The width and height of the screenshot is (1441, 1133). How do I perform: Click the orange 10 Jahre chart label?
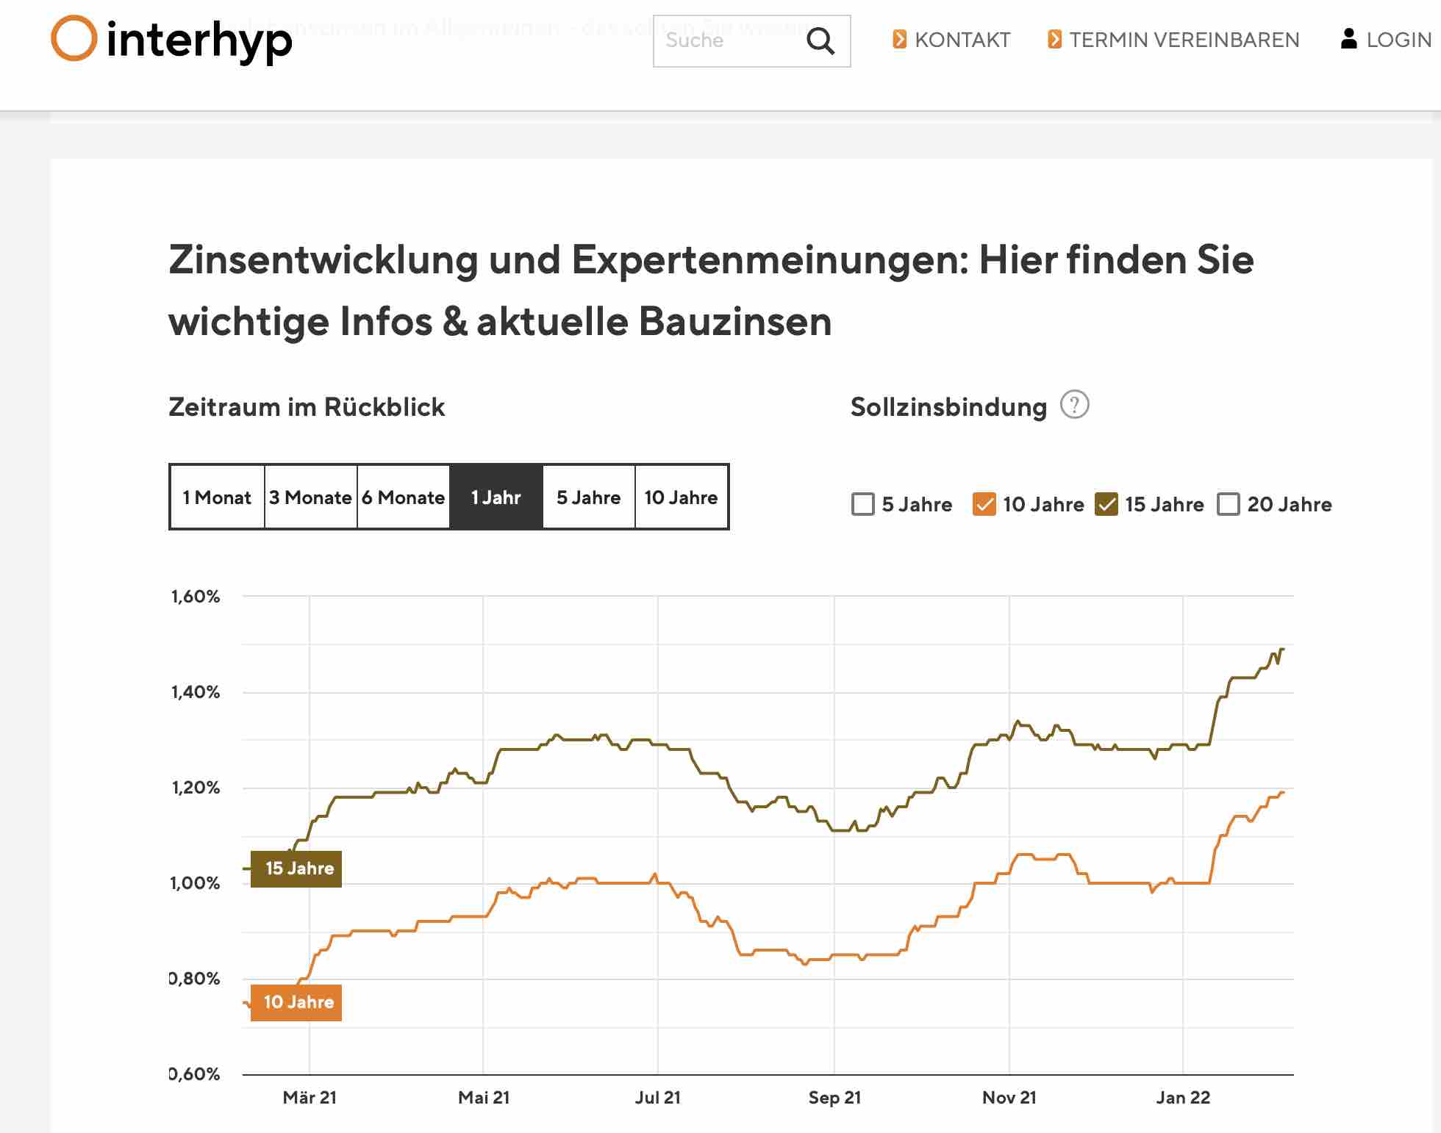coord(296,1002)
